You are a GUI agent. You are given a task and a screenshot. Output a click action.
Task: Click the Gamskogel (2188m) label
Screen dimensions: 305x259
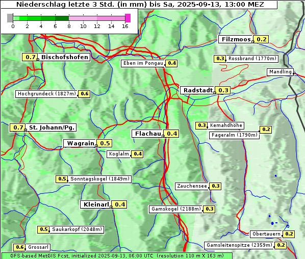175,209
